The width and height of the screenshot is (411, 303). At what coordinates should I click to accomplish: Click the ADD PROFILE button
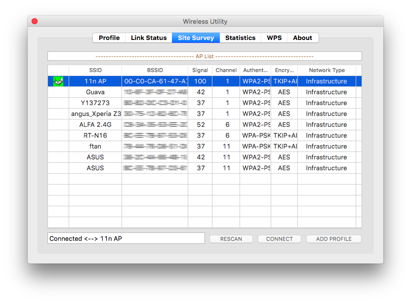(x=334, y=239)
